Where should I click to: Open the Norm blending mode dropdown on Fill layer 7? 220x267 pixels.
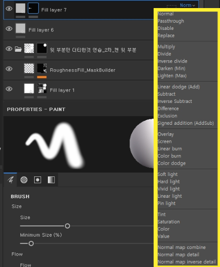pyautogui.click(x=187, y=5)
